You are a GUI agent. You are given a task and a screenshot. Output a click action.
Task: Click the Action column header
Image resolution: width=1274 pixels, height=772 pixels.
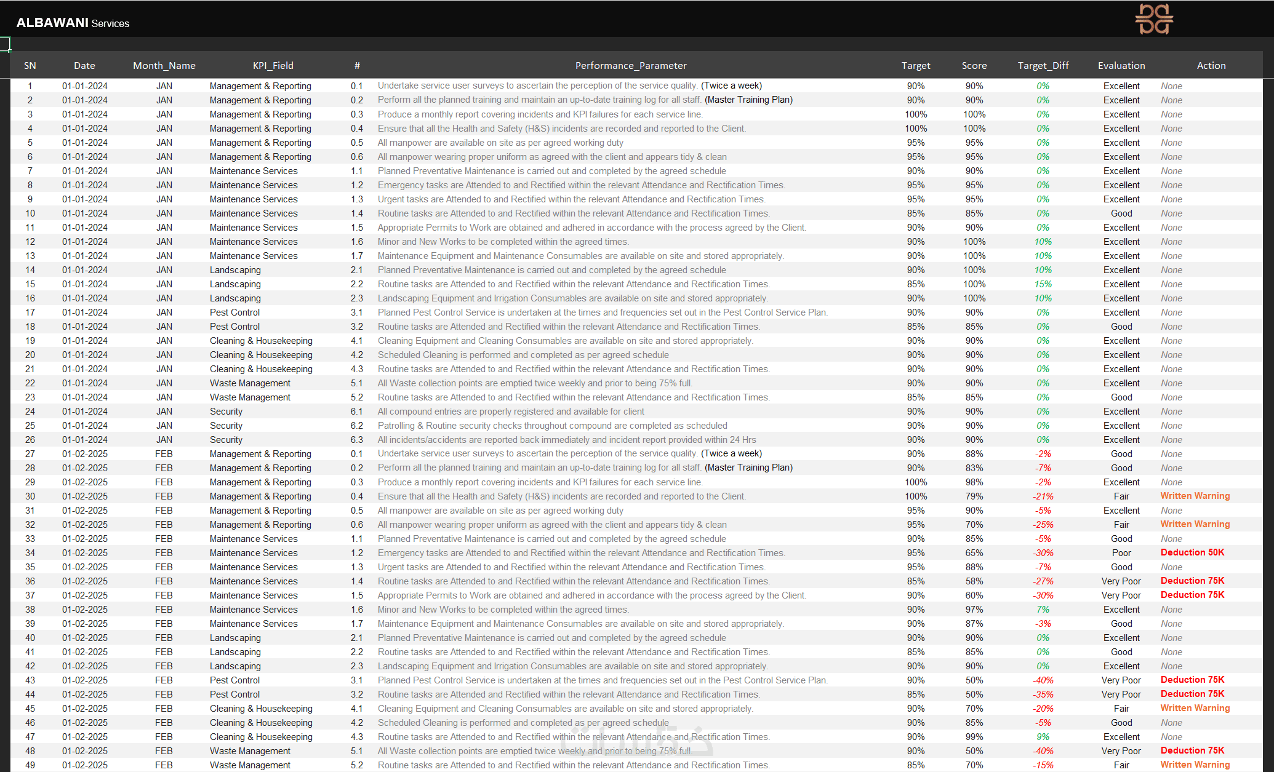(1211, 65)
